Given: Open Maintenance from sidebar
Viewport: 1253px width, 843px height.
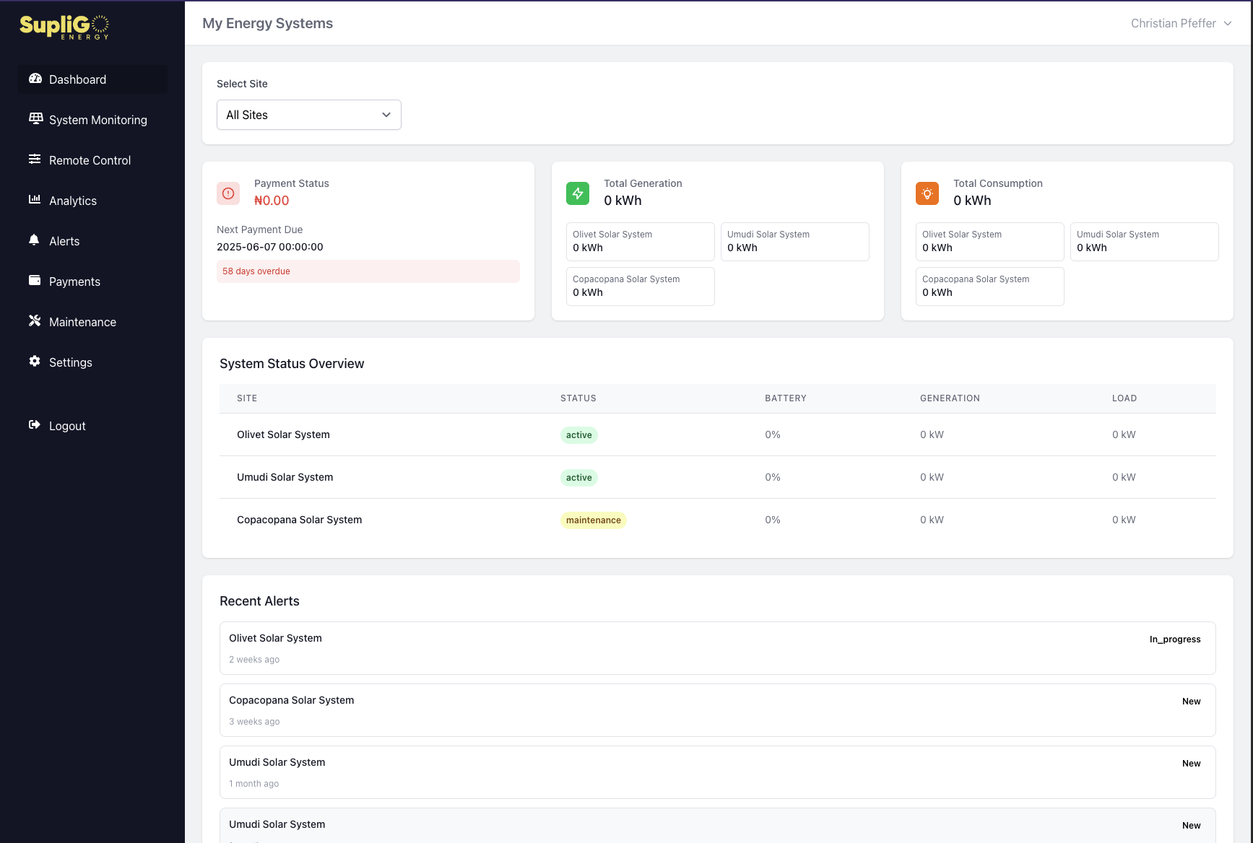Looking at the screenshot, I should (92, 322).
